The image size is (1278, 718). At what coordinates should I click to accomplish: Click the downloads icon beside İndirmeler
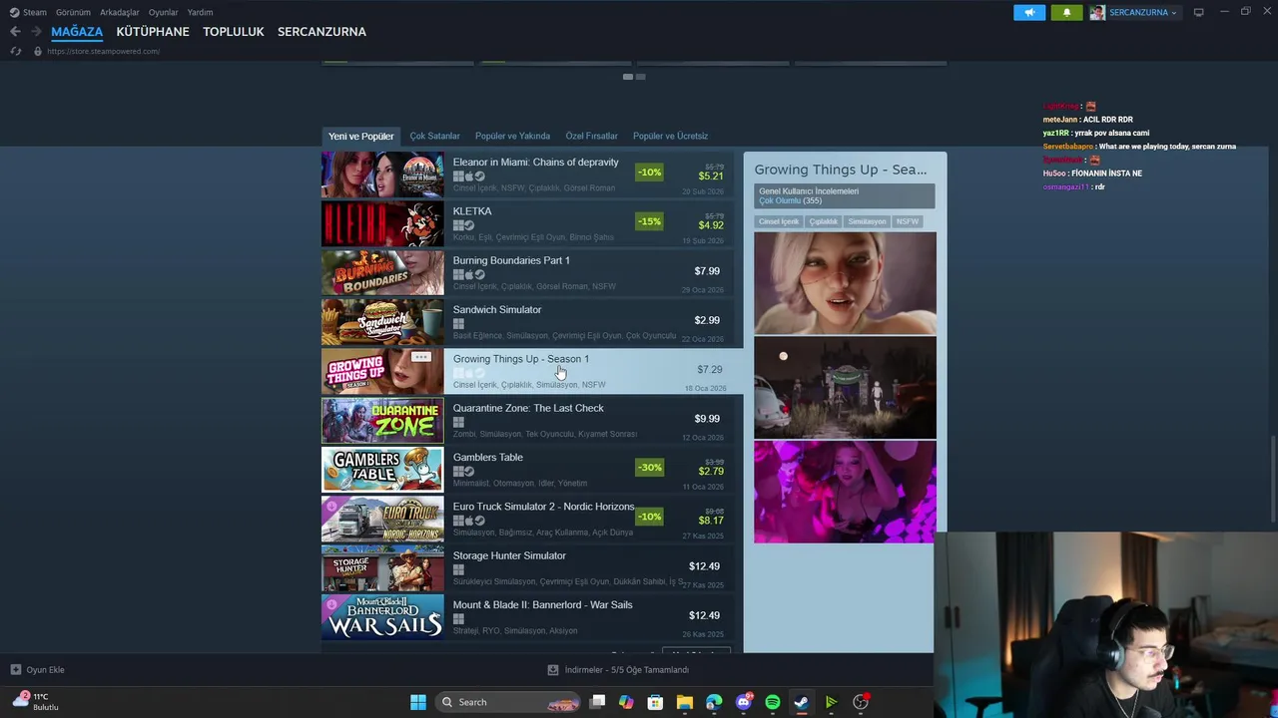(x=553, y=669)
